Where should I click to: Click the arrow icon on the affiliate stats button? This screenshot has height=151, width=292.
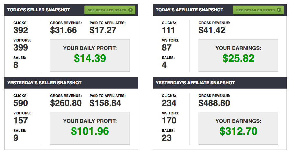pyautogui.click(x=279, y=10)
